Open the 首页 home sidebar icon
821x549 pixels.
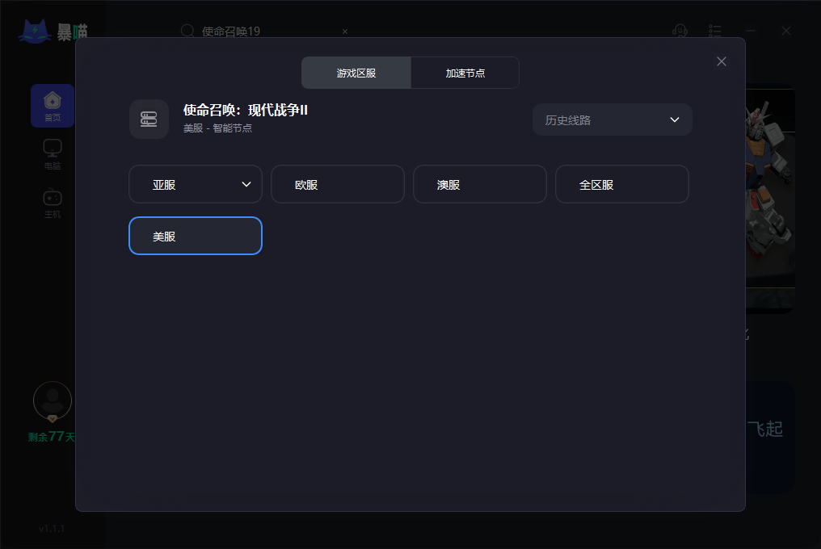[53, 106]
